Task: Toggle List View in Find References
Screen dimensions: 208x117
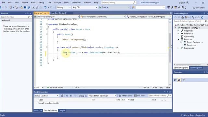Action: pyautogui.click(x=139, y=96)
